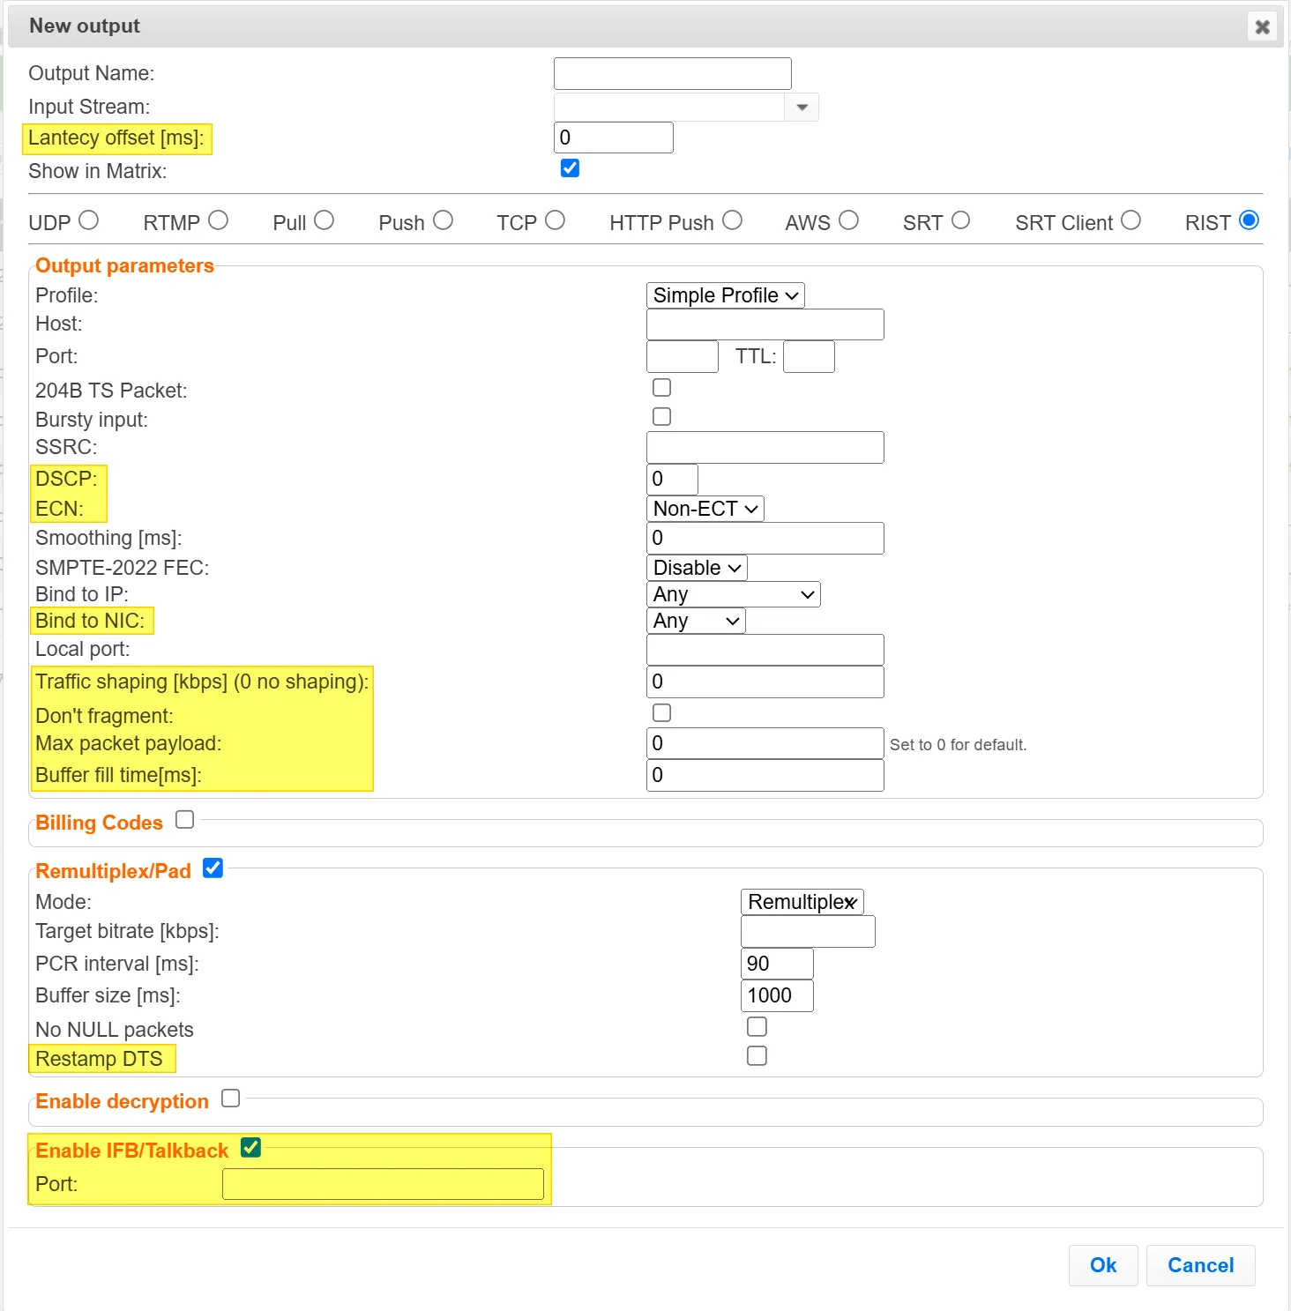Screen dimensions: 1291x1311
Task: Choose the Push output option
Action: tap(443, 220)
